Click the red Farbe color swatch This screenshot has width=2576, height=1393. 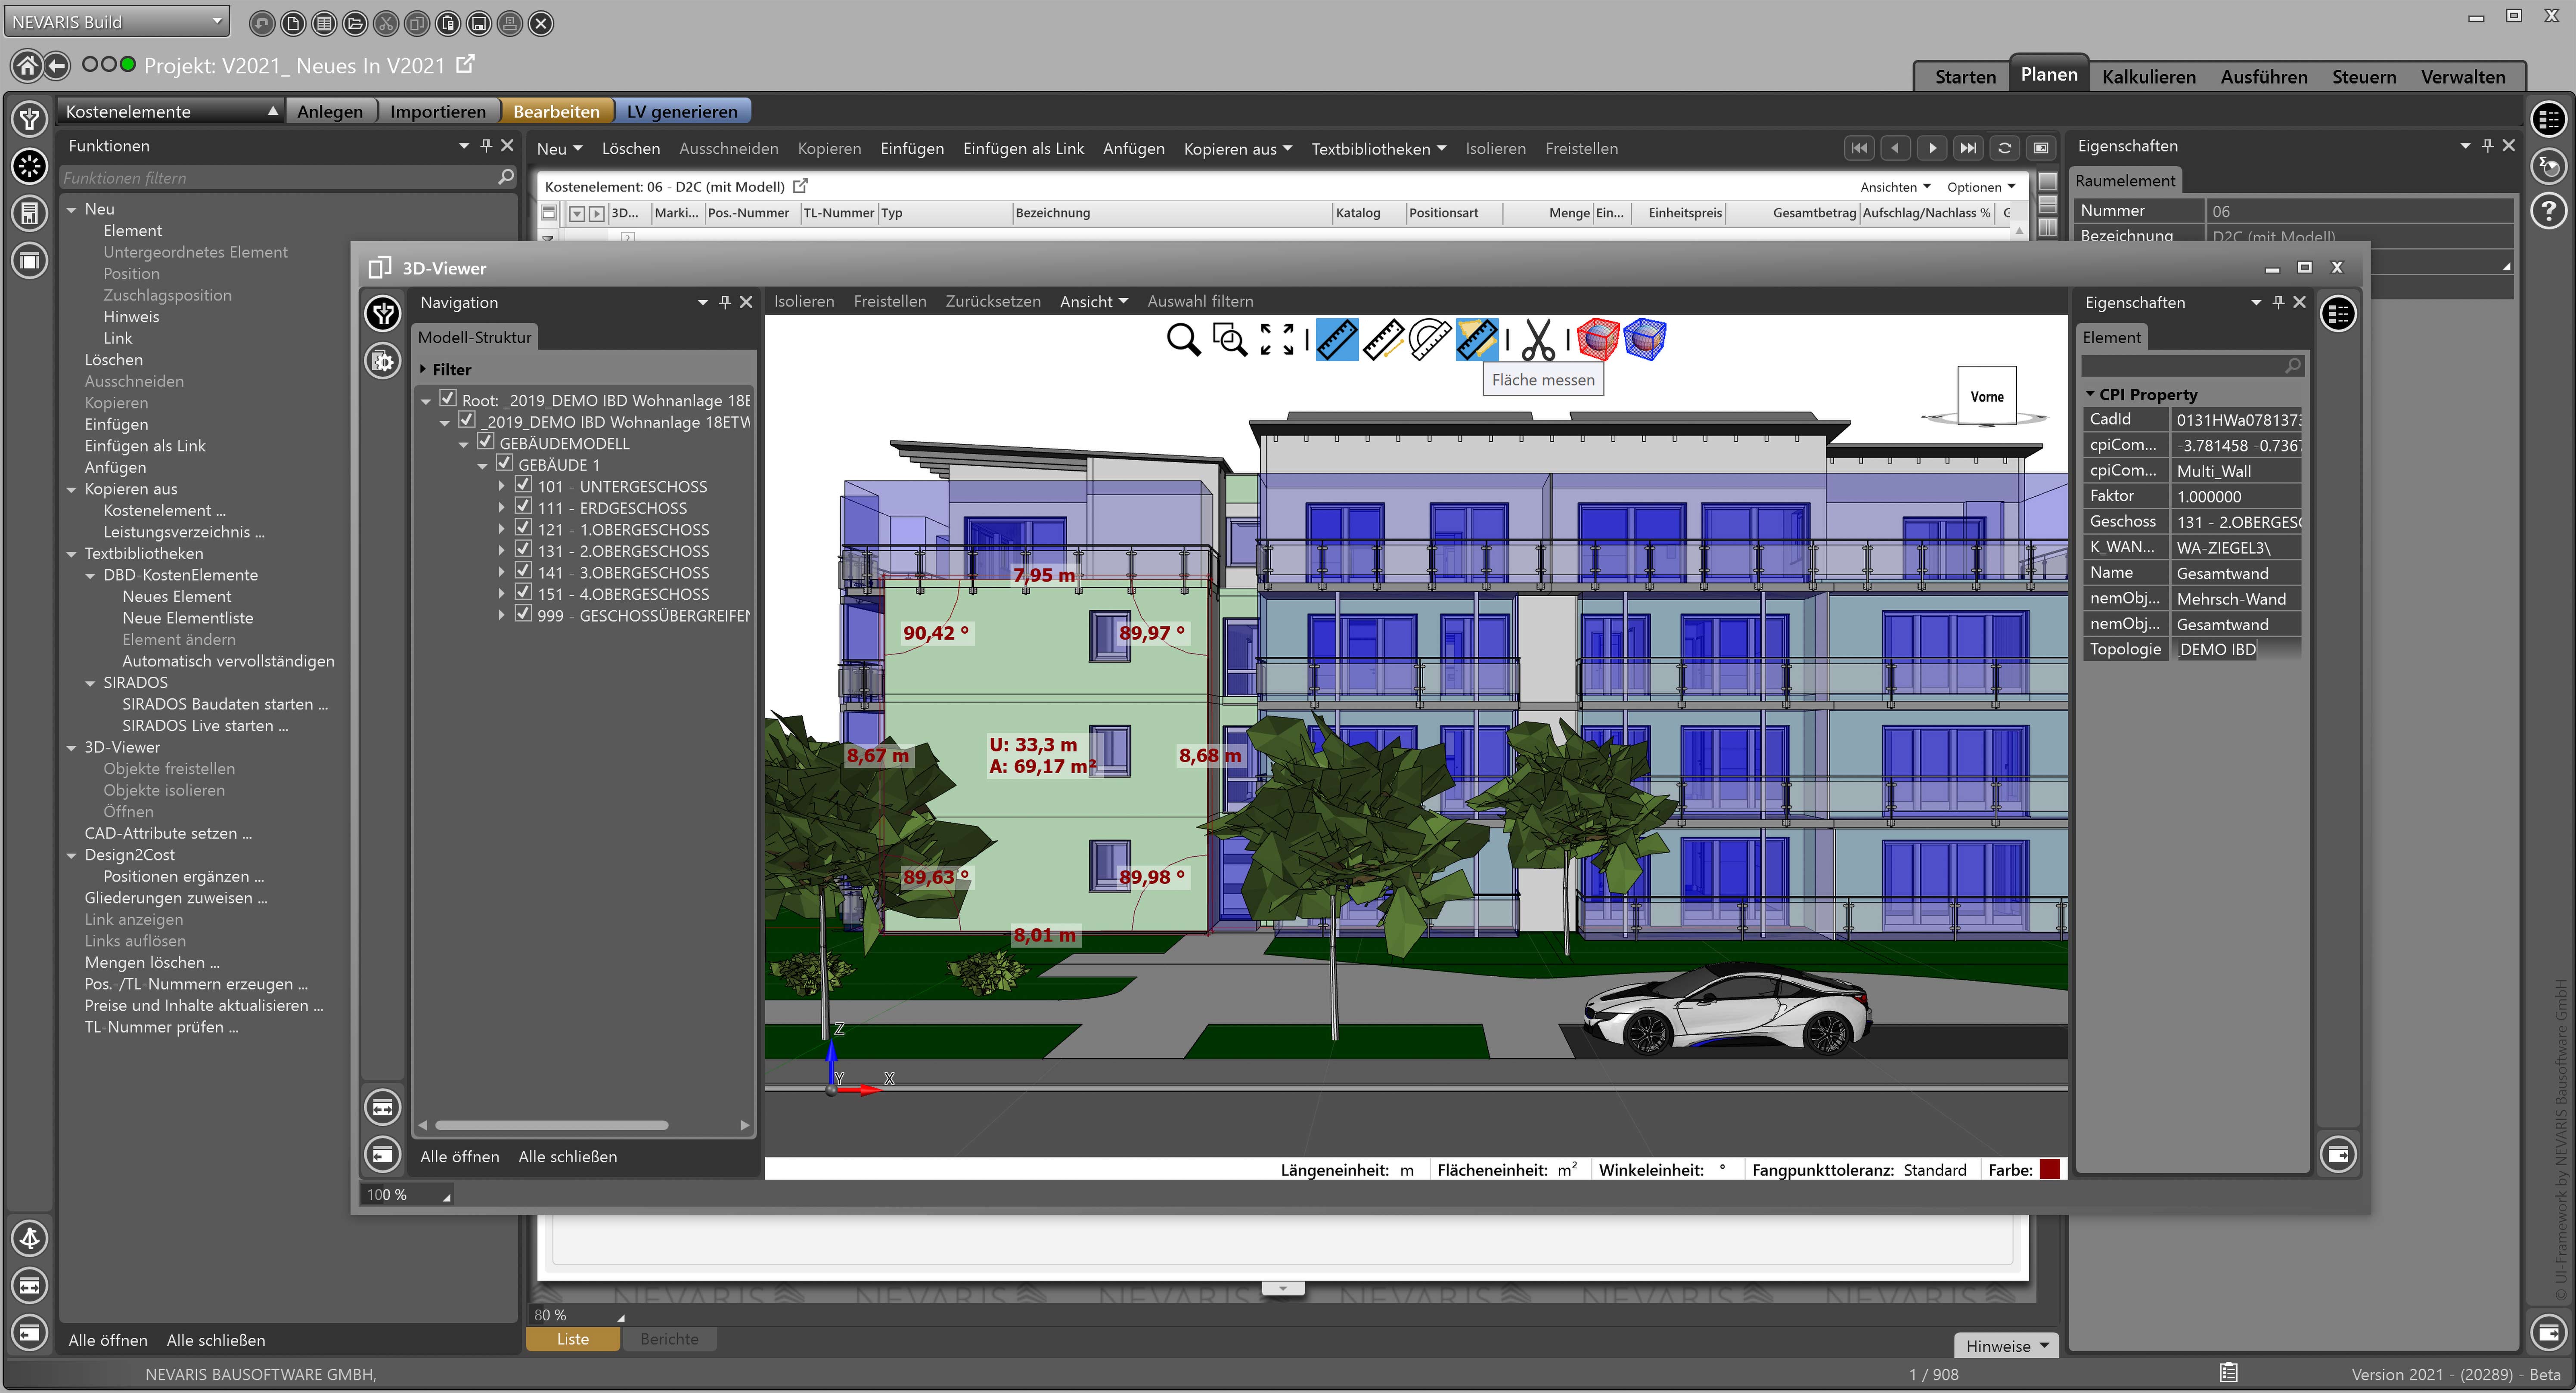pyautogui.click(x=2049, y=1168)
